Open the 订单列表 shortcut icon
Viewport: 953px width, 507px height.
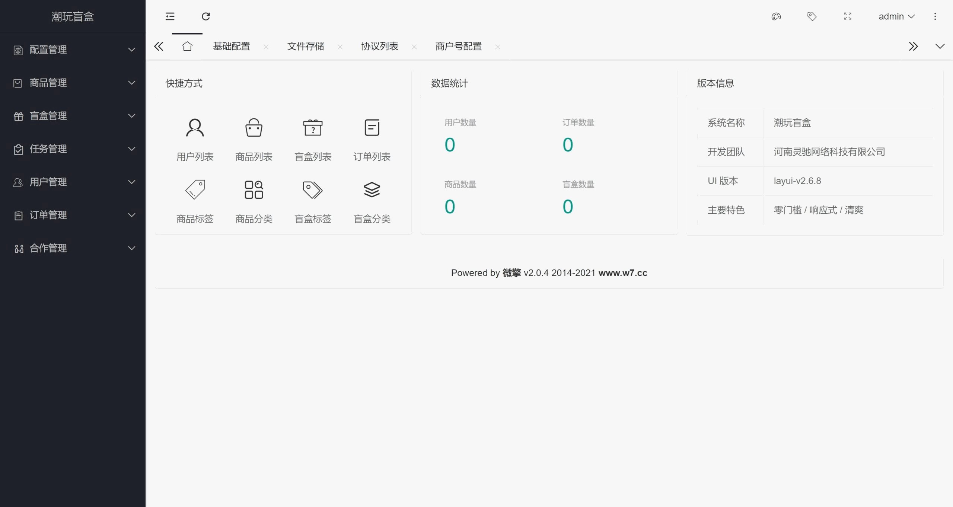click(x=372, y=128)
